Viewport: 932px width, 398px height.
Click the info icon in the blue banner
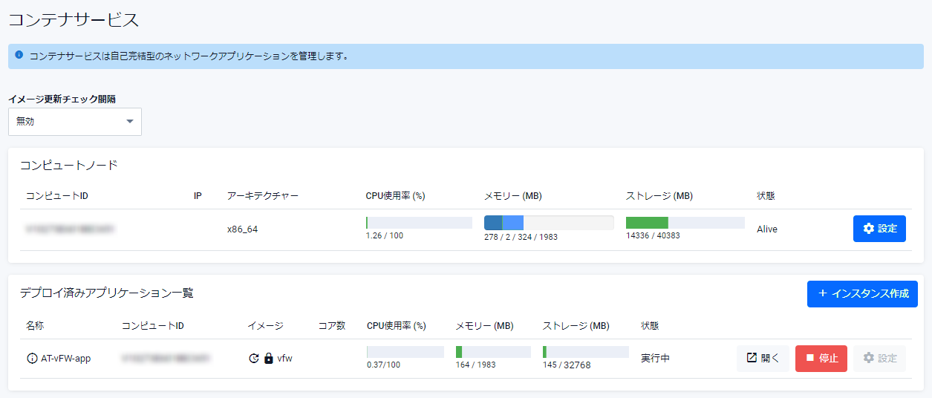tap(19, 55)
